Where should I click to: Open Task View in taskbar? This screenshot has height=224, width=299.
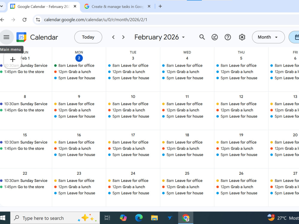pos(107,218)
